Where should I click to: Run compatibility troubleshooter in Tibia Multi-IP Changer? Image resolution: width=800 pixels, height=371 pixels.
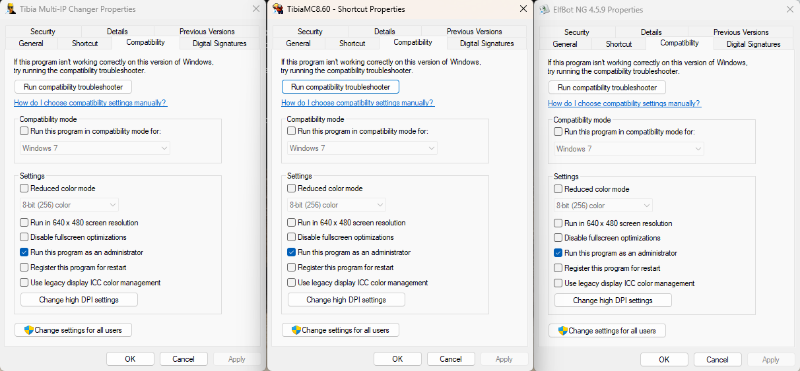tap(73, 87)
